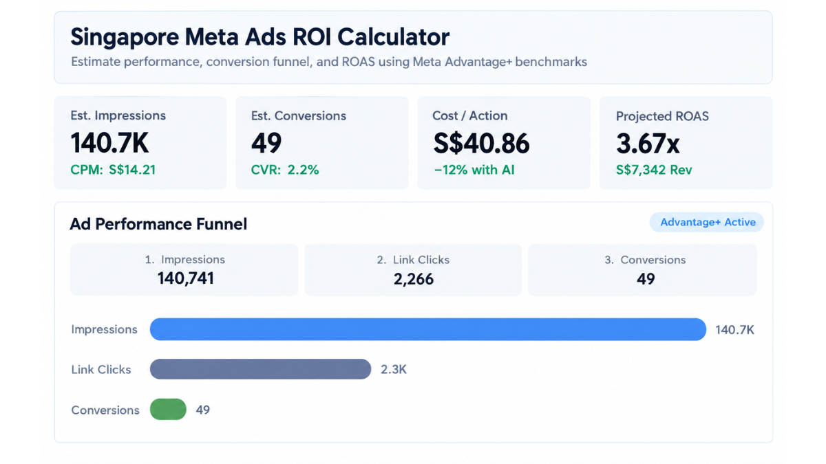826x464 pixels.
Task: Select the 3. Conversions funnel step box
Action: pos(642,269)
